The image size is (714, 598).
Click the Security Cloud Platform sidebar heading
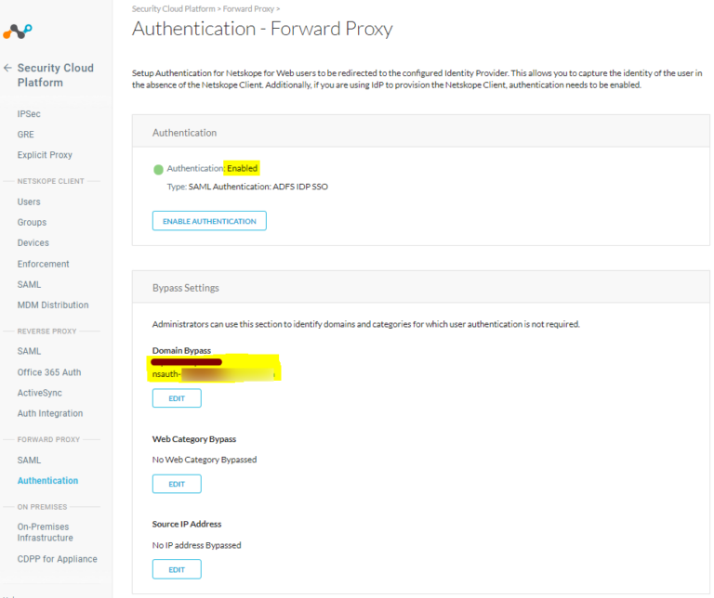[x=56, y=75]
